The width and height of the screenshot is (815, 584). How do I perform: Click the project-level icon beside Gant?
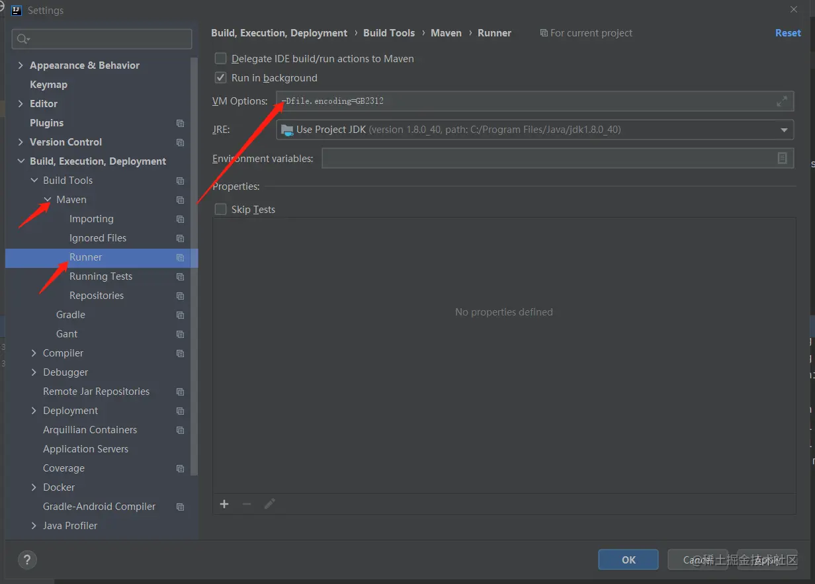click(x=180, y=334)
